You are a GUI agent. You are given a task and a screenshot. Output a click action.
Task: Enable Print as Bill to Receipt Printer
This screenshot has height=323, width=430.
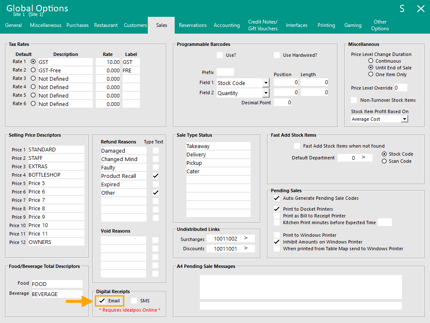(x=276, y=216)
